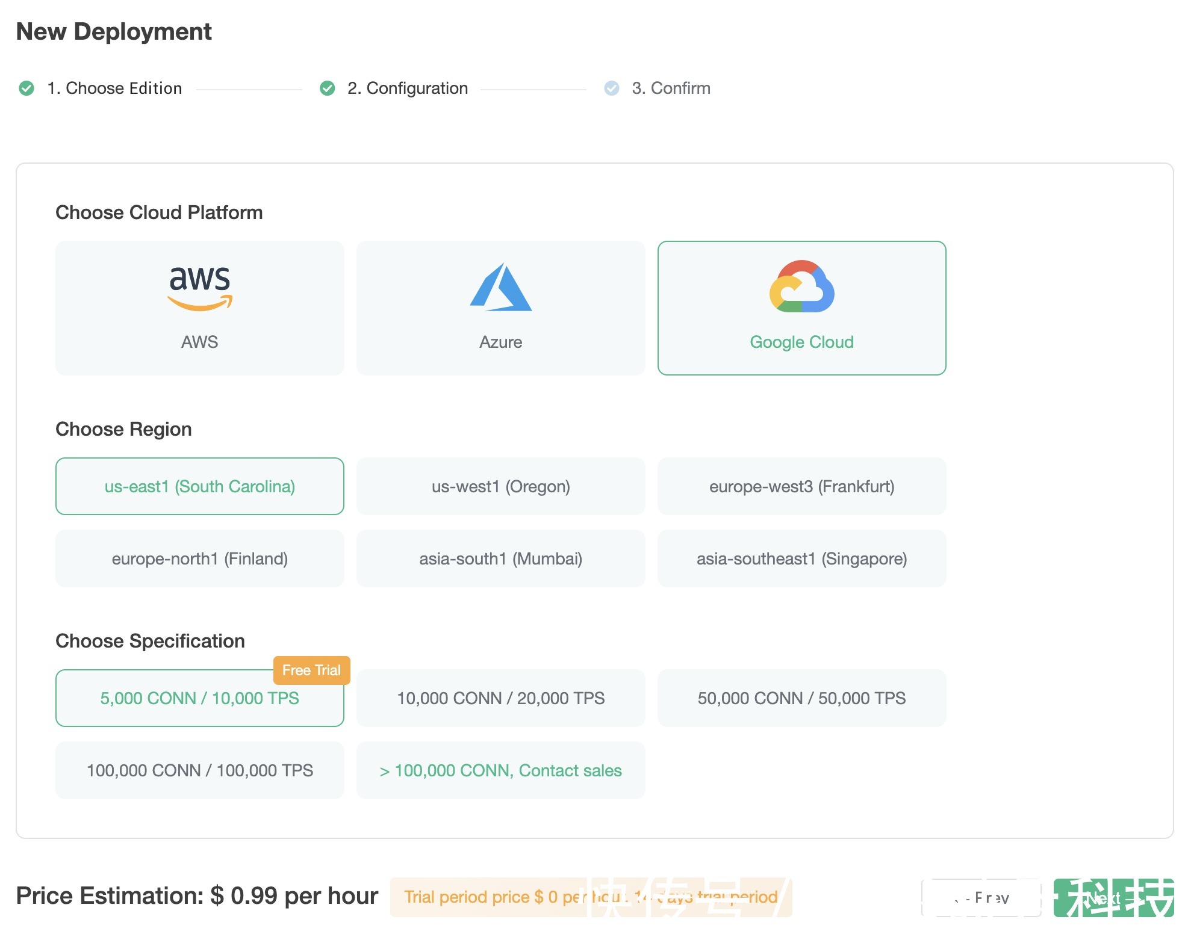
Task: Choose region asia-south1 (Mumbai)
Action: click(500, 558)
